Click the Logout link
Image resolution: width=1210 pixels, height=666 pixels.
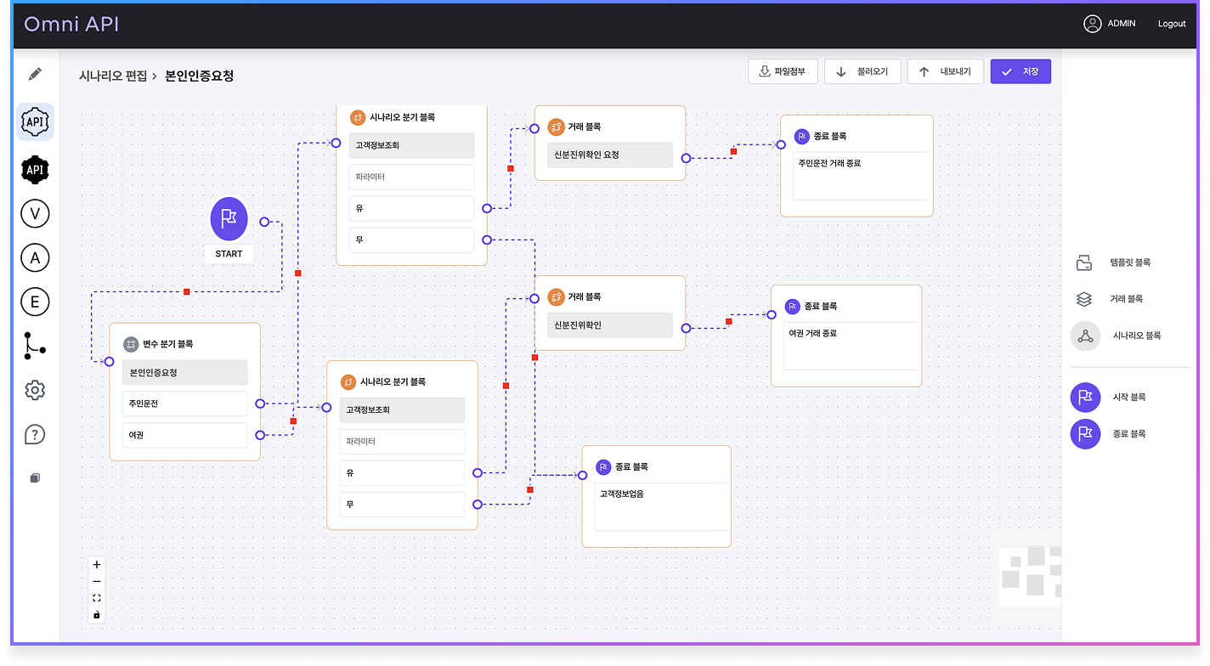coord(1172,24)
